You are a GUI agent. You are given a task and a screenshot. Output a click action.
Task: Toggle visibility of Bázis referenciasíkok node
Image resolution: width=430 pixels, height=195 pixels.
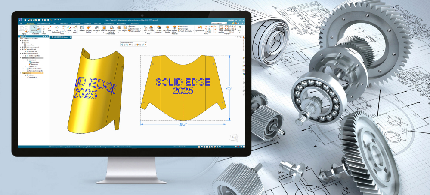tap(23, 47)
